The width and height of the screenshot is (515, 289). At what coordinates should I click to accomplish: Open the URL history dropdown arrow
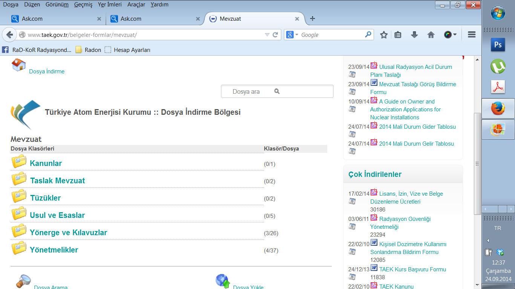tap(267, 35)
